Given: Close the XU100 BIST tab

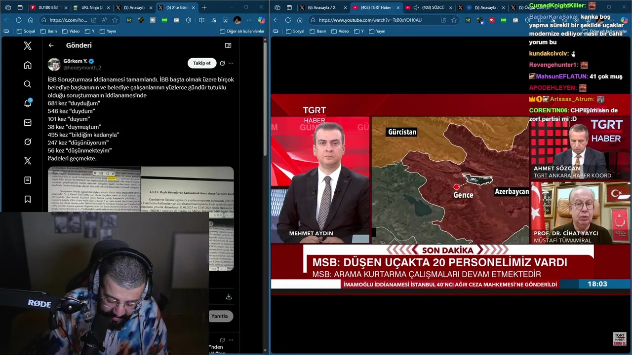Looking at the screenshot, I should (66, 7).
